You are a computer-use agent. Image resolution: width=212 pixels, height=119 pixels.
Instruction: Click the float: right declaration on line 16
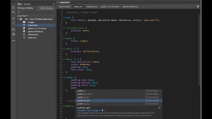(x=79, y=41)
